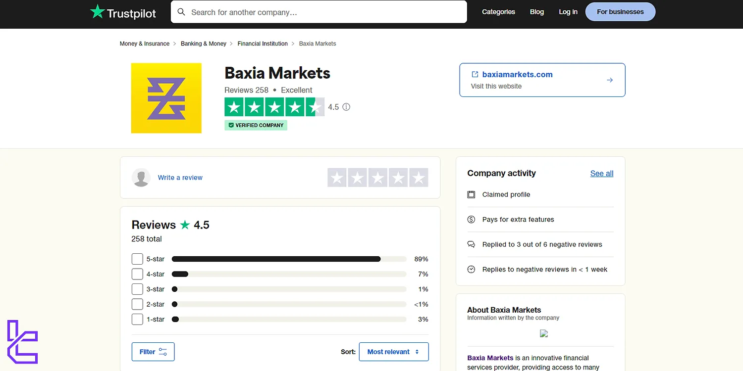Image resolution: width=743 pixels, height=371 pixels.
Task: Click Log in in the header
Action: [x=568, y=12]
